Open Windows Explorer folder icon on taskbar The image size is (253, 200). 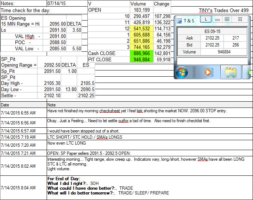231,72
